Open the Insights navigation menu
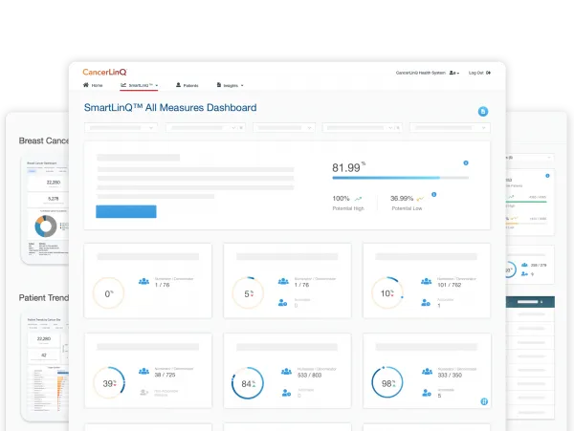 [230, 85]
